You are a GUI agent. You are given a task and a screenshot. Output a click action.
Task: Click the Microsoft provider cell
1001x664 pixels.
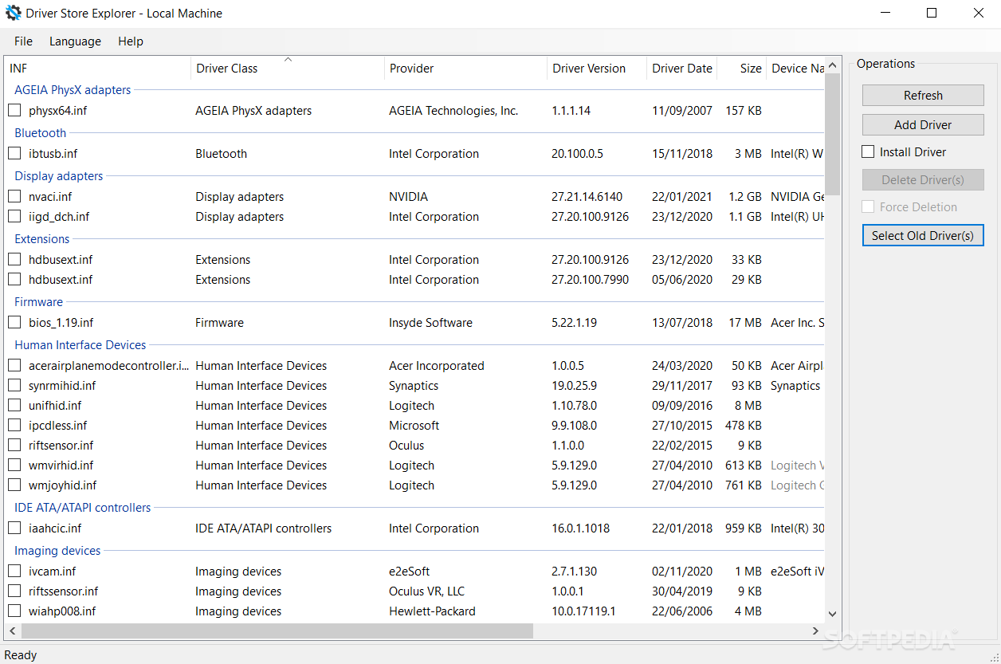tap(414, 426)
